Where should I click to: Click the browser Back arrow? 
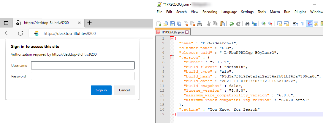pyautogui.click(x=7, y=33)
